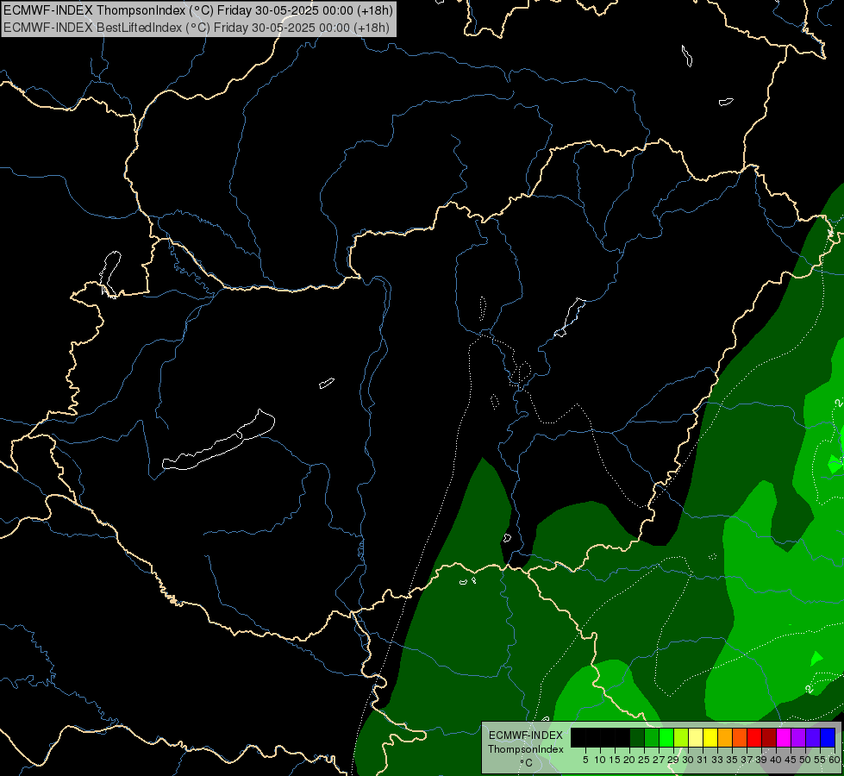Pick the orange 33–35 legend swatch

click(x=725, y=737)
